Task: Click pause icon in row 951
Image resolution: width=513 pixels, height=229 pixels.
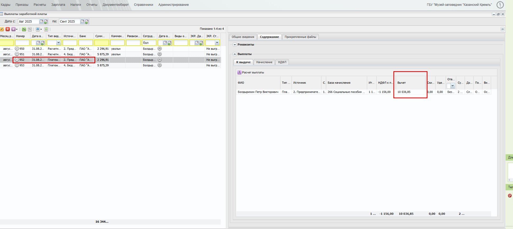Action: (160, 54)
